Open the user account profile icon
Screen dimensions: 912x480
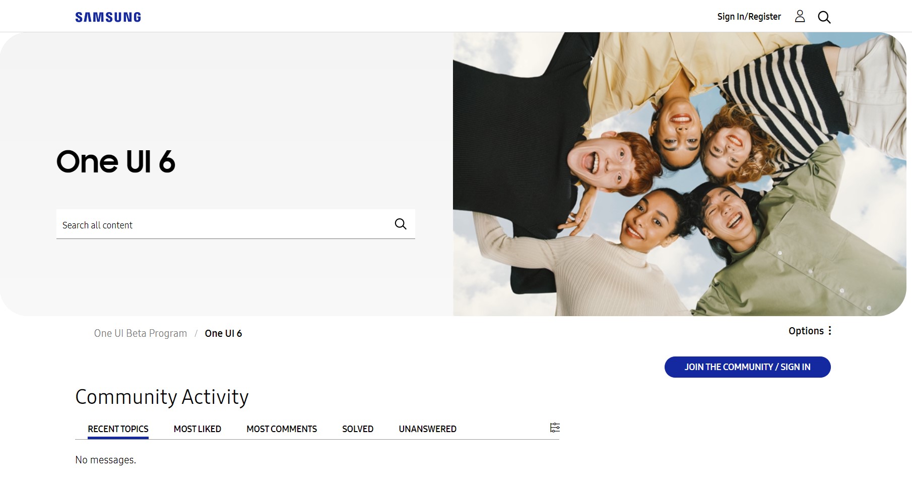[x=800, y=17]
